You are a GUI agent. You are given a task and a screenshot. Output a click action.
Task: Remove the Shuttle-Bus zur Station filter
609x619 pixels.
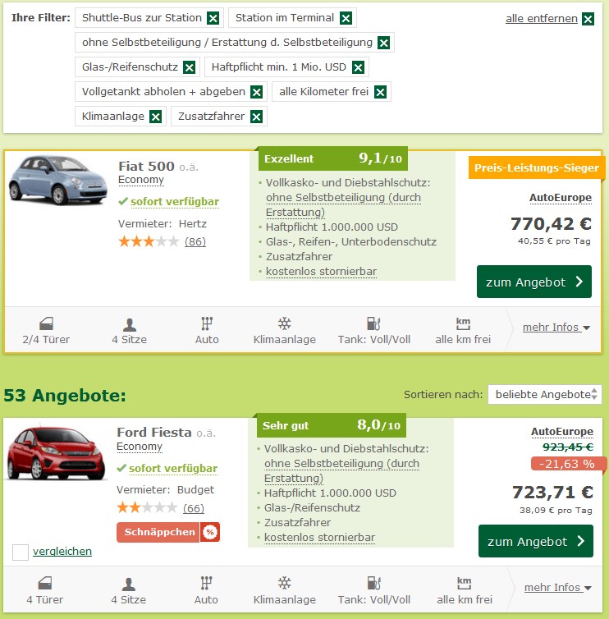click(x=213, y=18)
